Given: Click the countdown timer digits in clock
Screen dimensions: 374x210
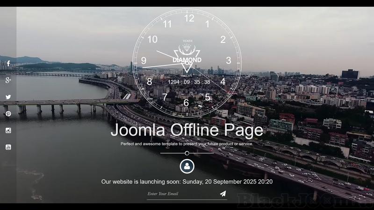Looking at the screenshot, I should [189, 82].
